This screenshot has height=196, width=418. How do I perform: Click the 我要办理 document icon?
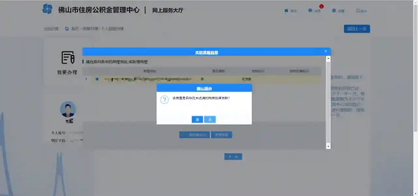(x=68, y=58)
